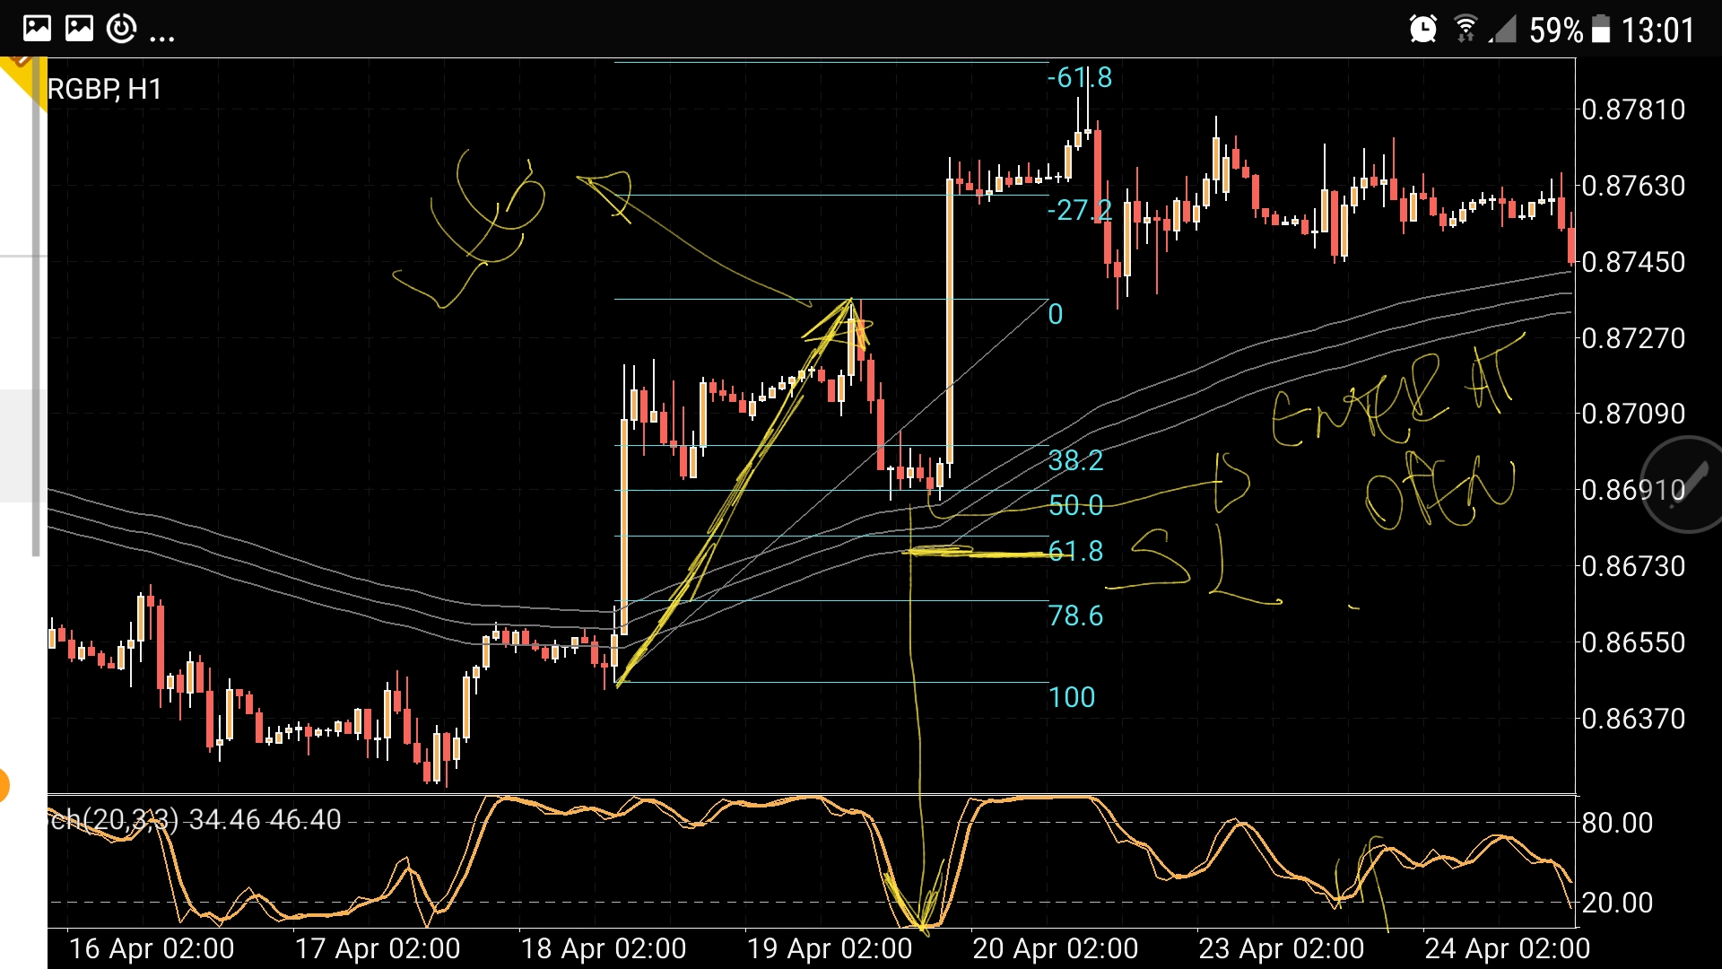Select the 61.8 Fibonacci level label
Screen dimensions: 1722x969
(1074, 551)
